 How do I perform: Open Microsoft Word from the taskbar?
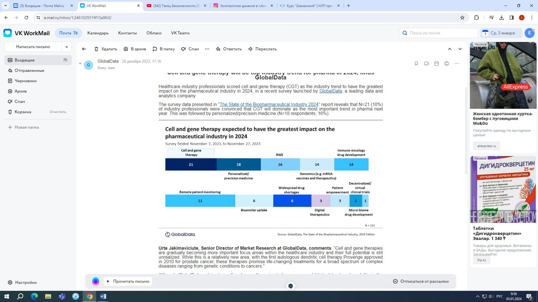click(x=103, y=296)
